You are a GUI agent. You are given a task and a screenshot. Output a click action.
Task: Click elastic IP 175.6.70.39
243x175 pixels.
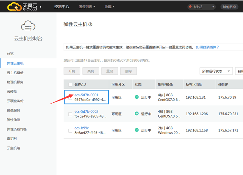(227, 97)
